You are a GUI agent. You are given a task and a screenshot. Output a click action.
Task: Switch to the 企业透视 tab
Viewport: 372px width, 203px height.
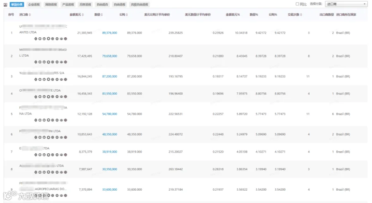point(34,5)
